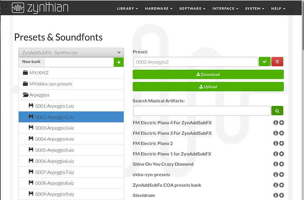Viewport: 304px width, 200px height.
Task: Add FM Electric Piano 4 For ZynAddSubFX
Action: (x=282, y=122)
